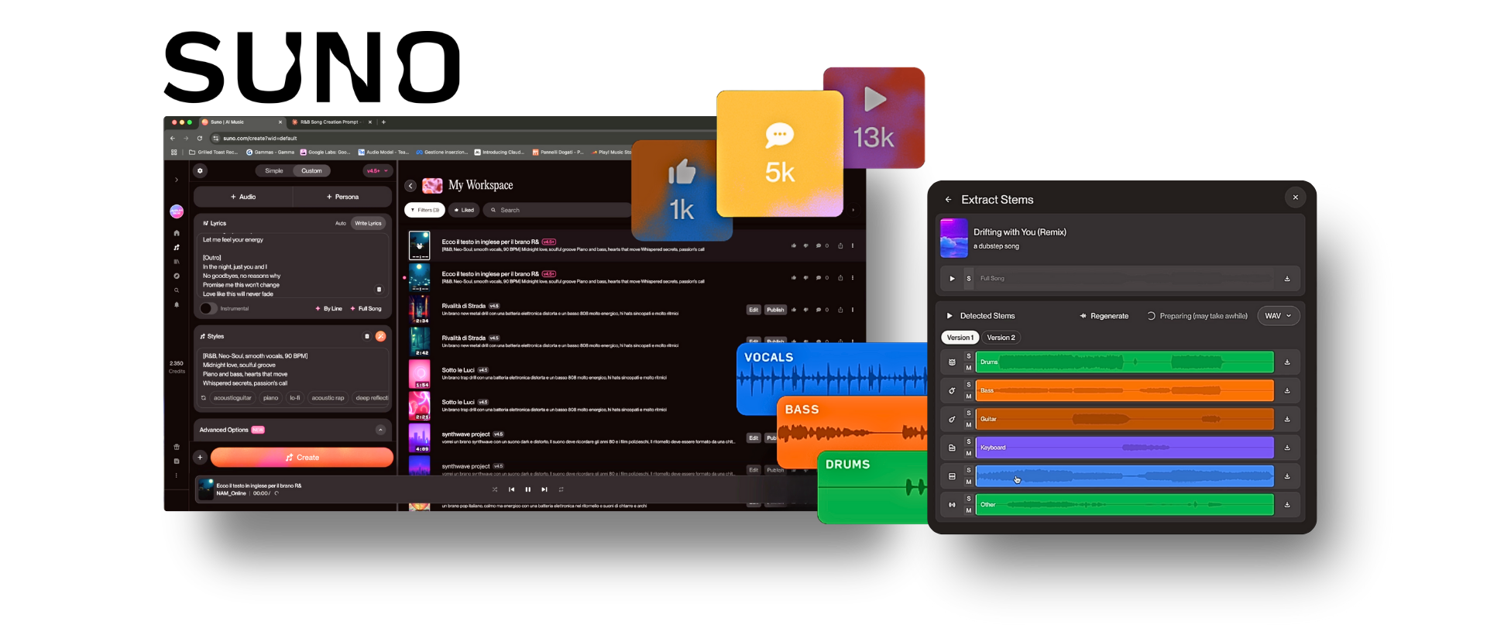1487x635 pixels.
Task: Open a new browser tab
Action: point(383,122)
